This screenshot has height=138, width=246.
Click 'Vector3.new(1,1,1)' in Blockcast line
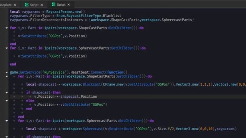[x=194, y=84]
